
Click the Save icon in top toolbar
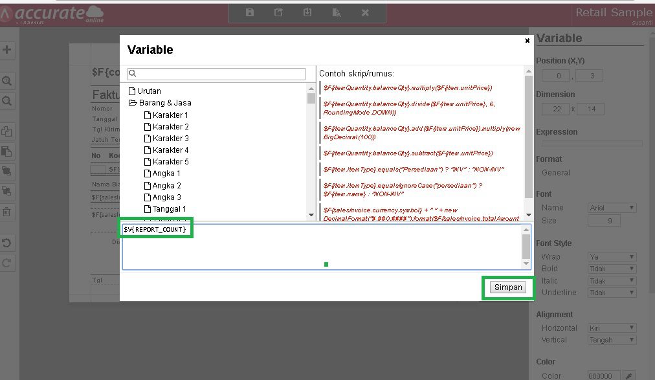[x=250, y=12]
